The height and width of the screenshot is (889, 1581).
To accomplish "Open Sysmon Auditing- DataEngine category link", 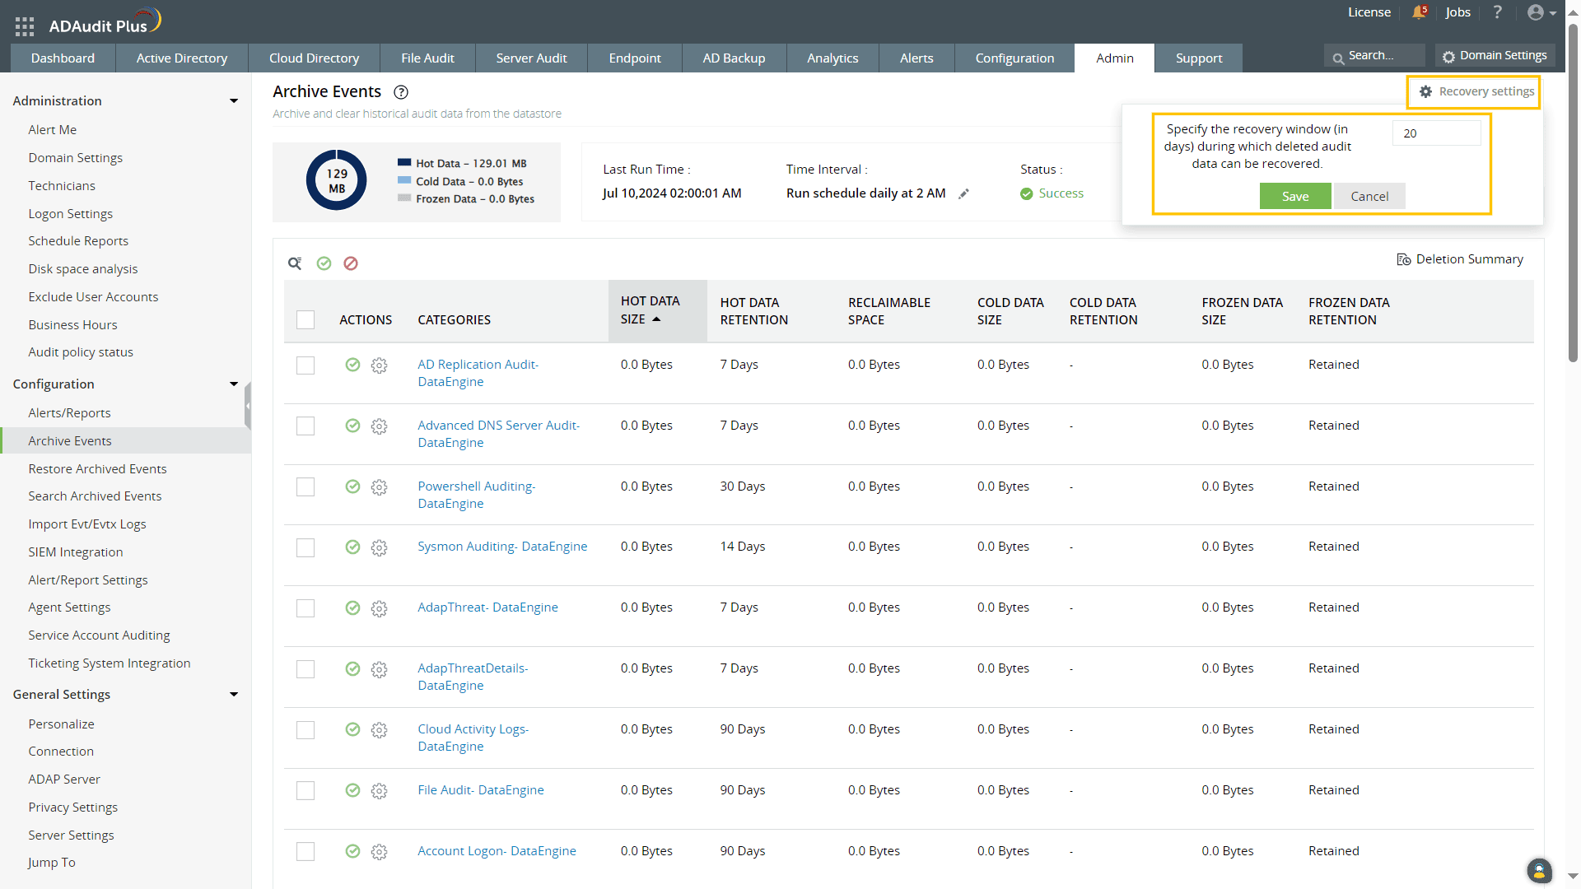I will pyautogui.click(x=502, y=547).
